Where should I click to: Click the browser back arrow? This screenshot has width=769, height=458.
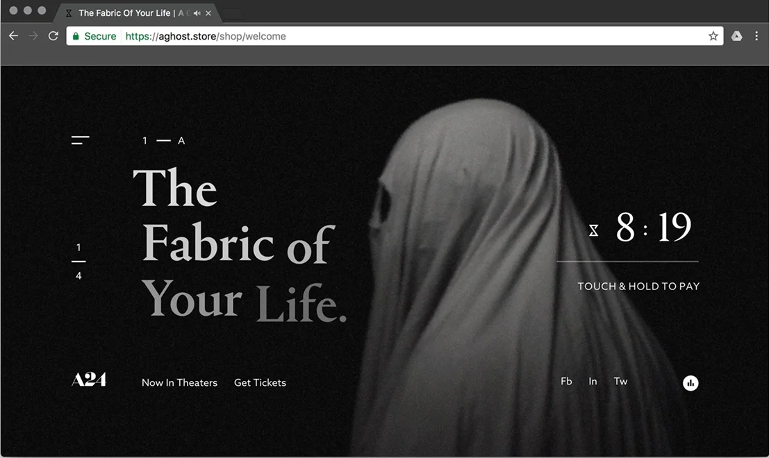tap(13, 36)
